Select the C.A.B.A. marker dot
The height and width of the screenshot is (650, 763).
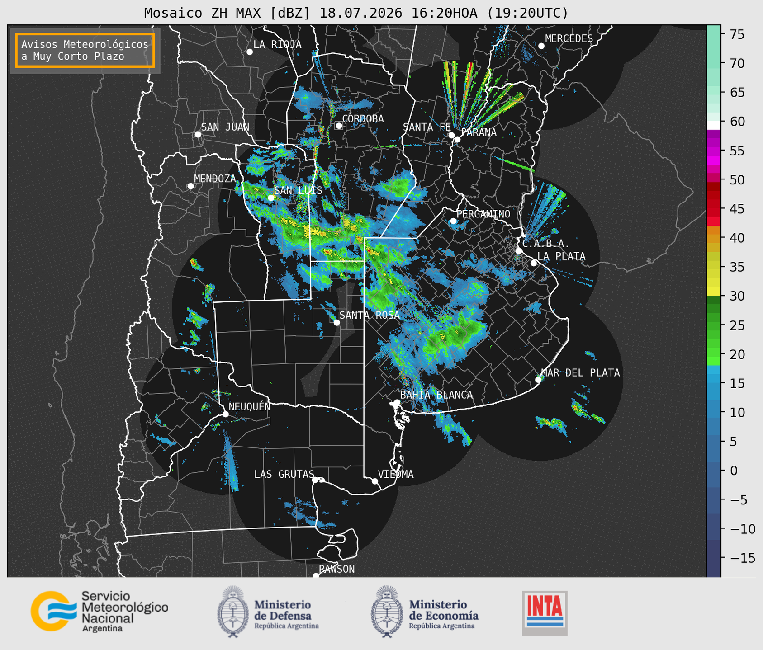(519, 250)
